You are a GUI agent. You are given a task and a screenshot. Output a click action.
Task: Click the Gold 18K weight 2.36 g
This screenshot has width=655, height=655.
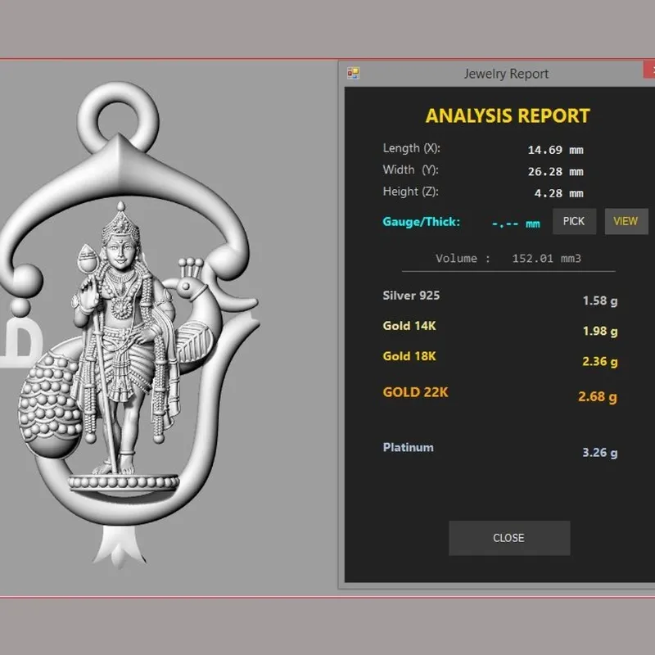coord(600,361)
